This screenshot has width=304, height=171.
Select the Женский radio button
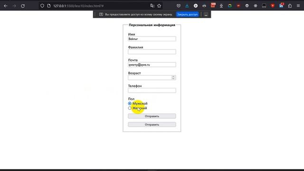coord(130,108)
